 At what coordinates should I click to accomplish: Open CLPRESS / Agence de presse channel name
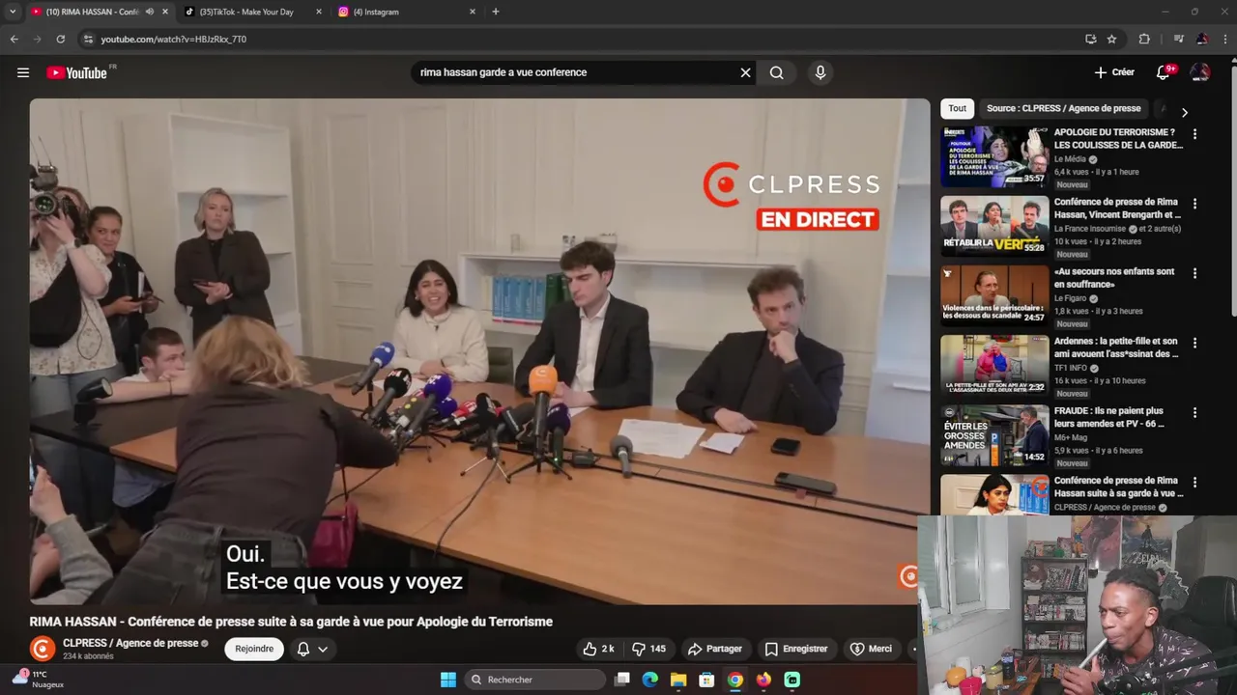(x=130, y=643)
